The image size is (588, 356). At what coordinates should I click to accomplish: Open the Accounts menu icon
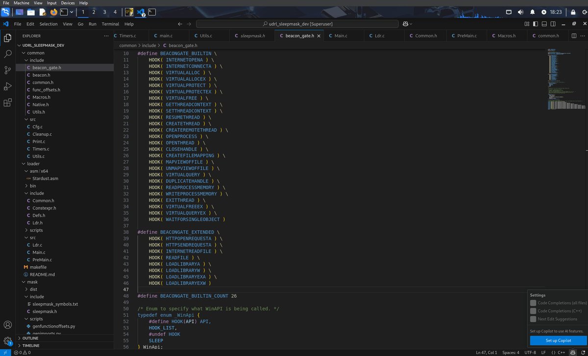(x=8, y=325)
